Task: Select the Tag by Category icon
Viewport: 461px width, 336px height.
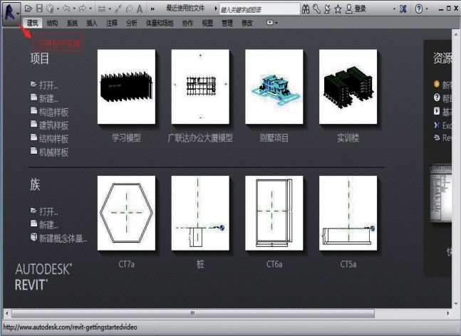Action: click(x=129, y=9)
